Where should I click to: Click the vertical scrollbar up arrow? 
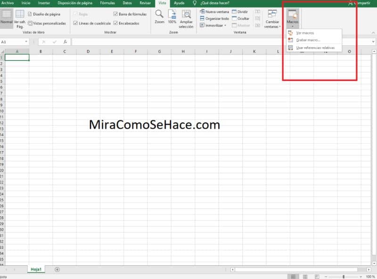click(374, 52)
